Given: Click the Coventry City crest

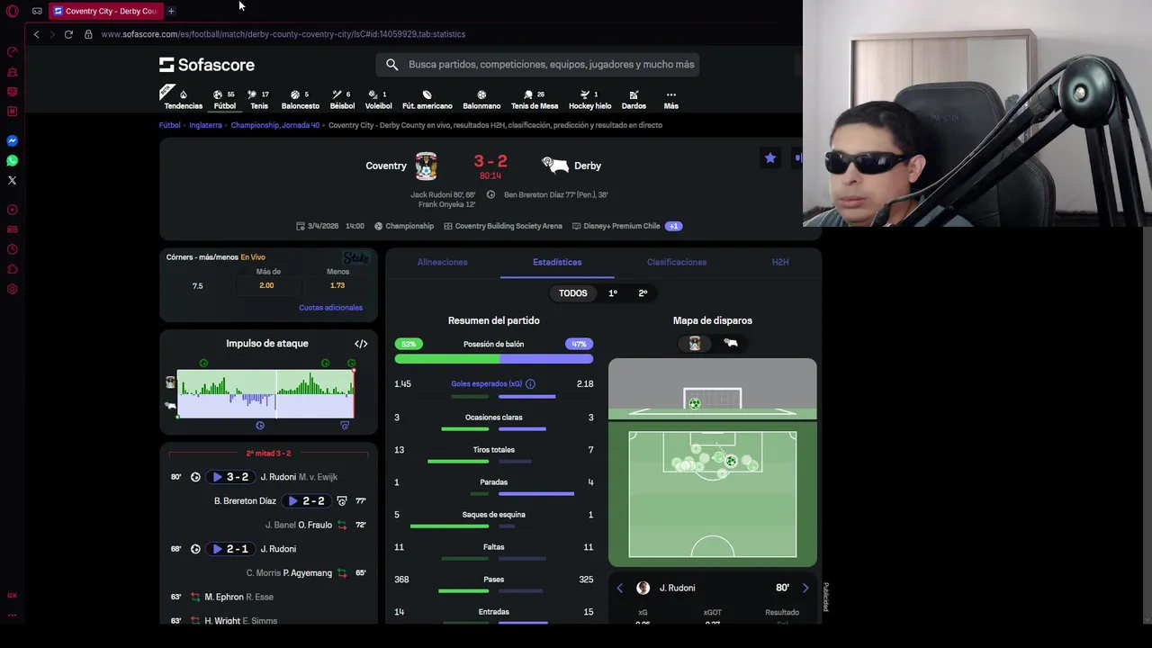Looking at the screenshot, I should click(426, 166).
